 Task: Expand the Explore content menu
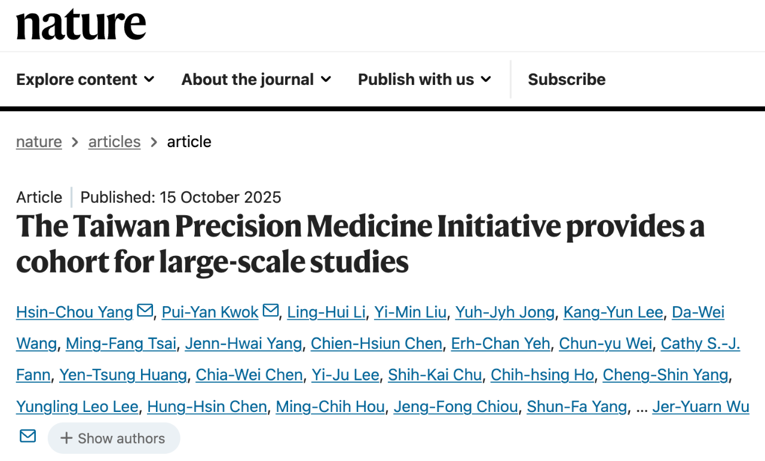[85, 80]
